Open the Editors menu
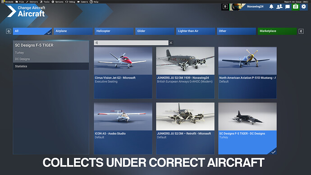This screenshot has width=311, height=175. (32, 2)
